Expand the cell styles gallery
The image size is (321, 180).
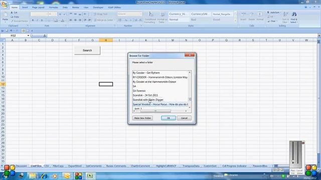235,21
